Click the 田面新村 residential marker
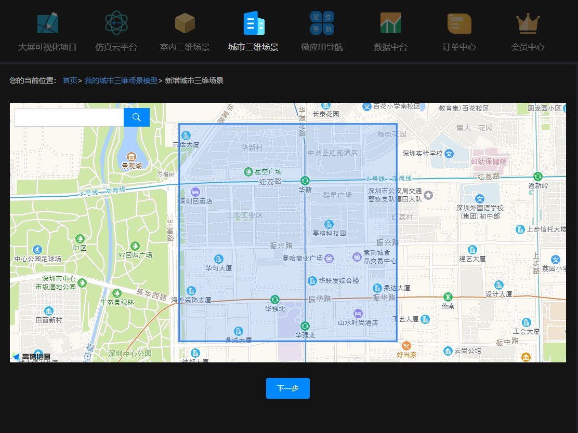This screenshot has height=433, width=578. click(49, 311)
